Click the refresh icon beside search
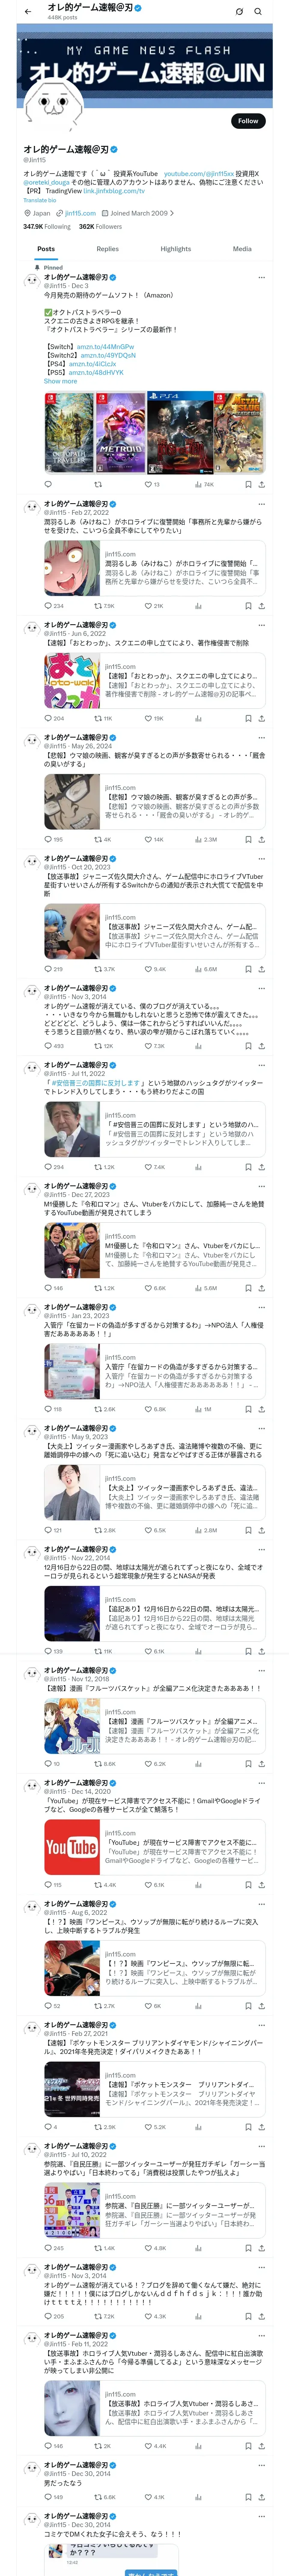Image resolution: width=289 pixels, height=2576 pixels. [x=239, y=12]
